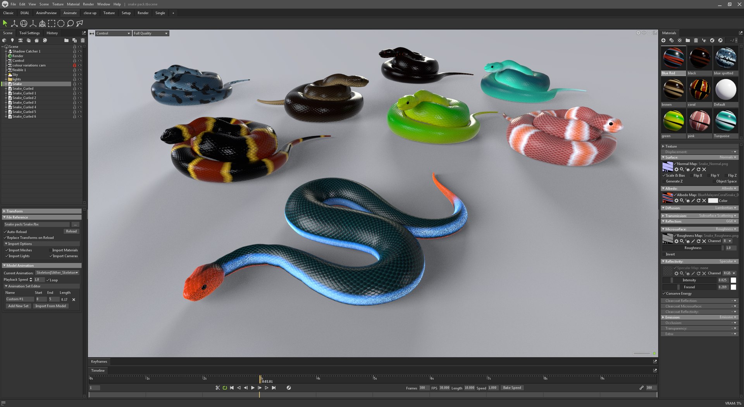
Task: Create new material with plus icon
Action: point(663,40)
